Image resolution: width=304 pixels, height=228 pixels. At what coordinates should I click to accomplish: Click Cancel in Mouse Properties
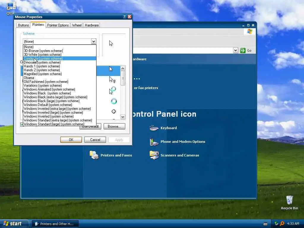(x=95, y=140)
